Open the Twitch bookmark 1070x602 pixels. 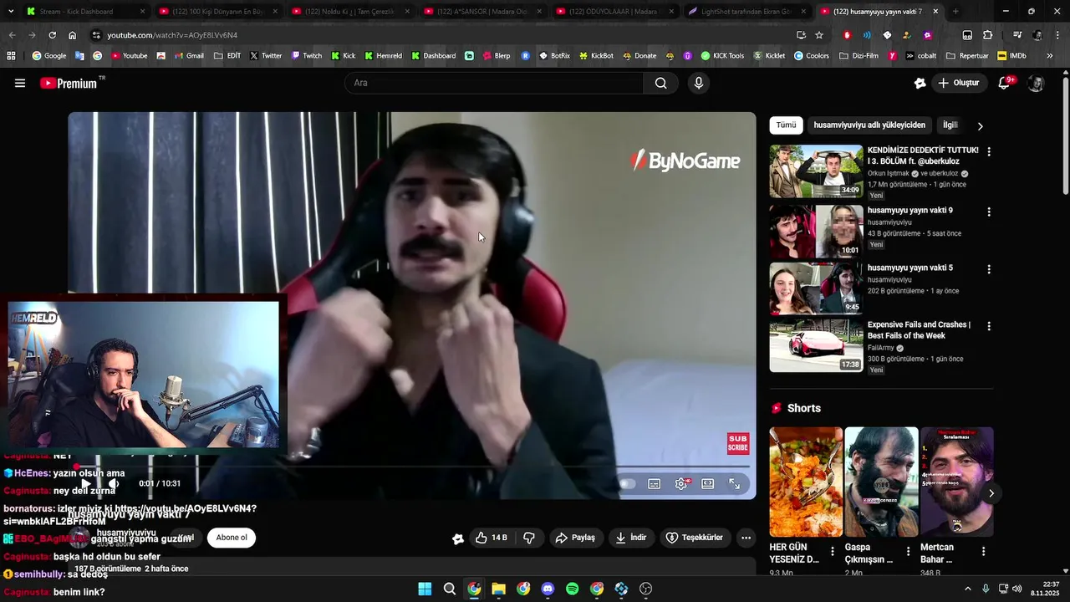(306, 56)
